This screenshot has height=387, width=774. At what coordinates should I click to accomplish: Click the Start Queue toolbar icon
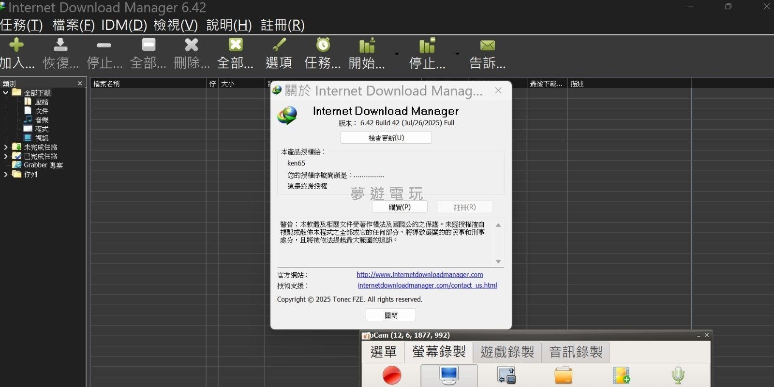[367, 46]
